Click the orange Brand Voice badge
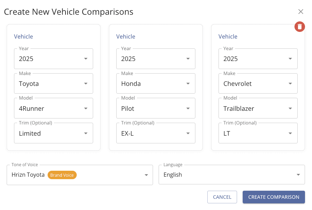 click(x=62, y=175)
